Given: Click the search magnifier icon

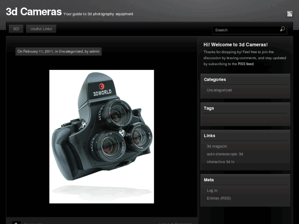Looking at the screenshot, I should click(x=283, y=29).
